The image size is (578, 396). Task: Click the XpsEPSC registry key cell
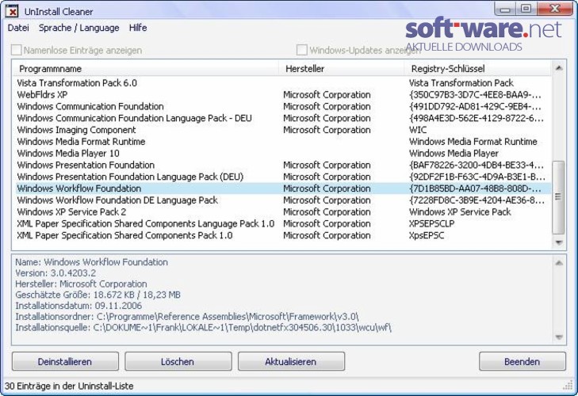pos(427,235)
